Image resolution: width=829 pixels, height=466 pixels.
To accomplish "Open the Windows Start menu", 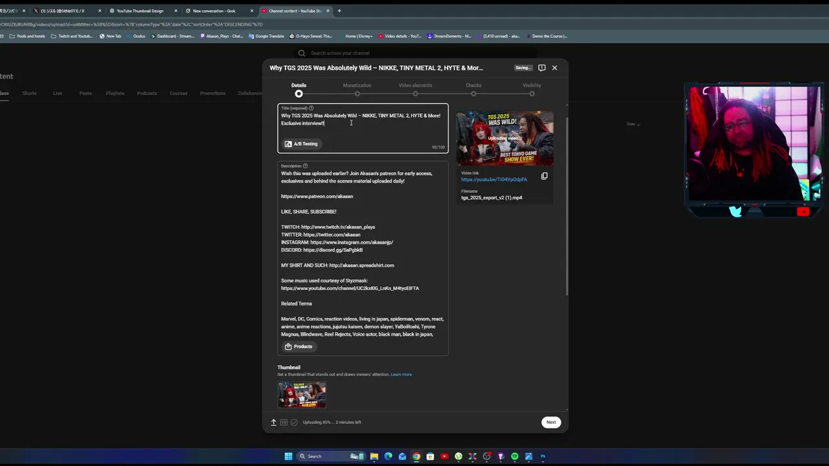I will point(288,456).
